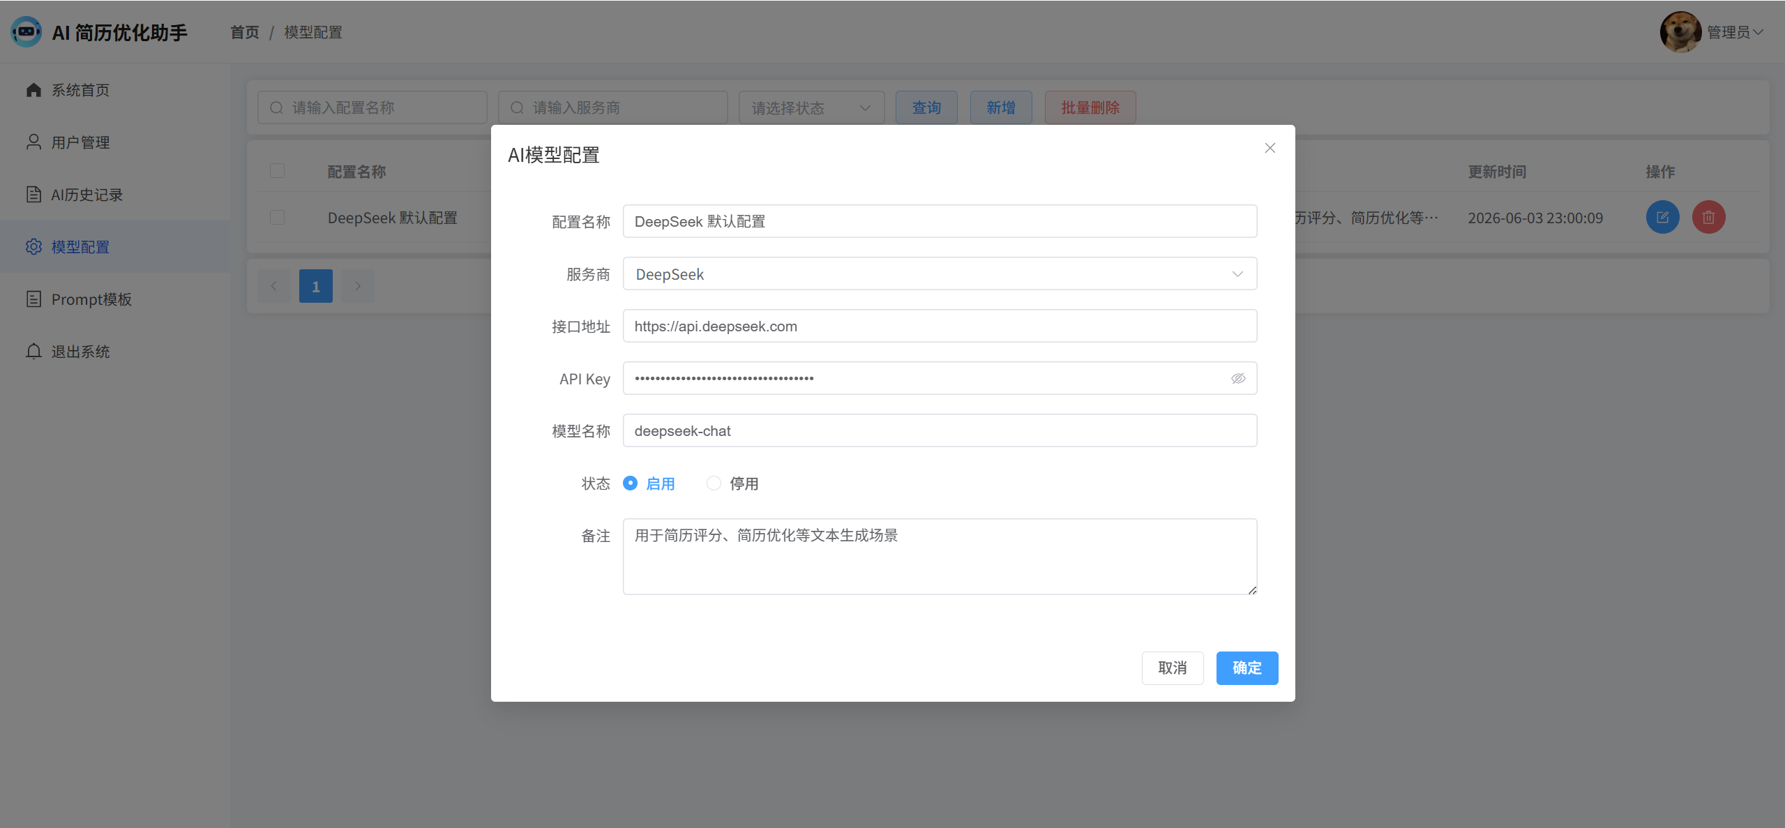
Task: Open Prompt模板 in the sidebar
Action: click(x=115, y=299)
